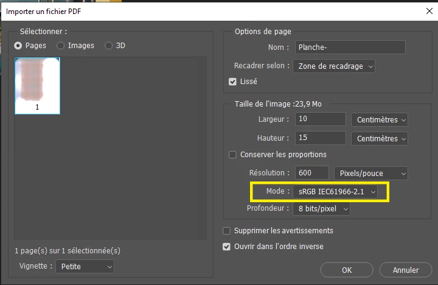The image size is (438, 285).
Task: Open the Profondeur bit depth dropdown
Action: 321,209
